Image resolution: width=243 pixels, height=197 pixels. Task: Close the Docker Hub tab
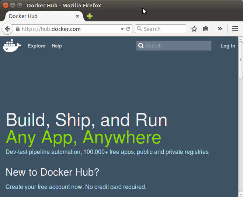pyautogui.click(x=77, y=16)
